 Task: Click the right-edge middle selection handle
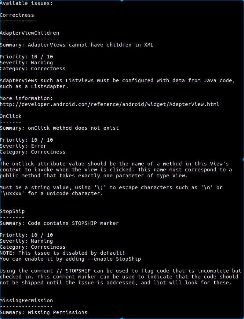click(243, 159)
